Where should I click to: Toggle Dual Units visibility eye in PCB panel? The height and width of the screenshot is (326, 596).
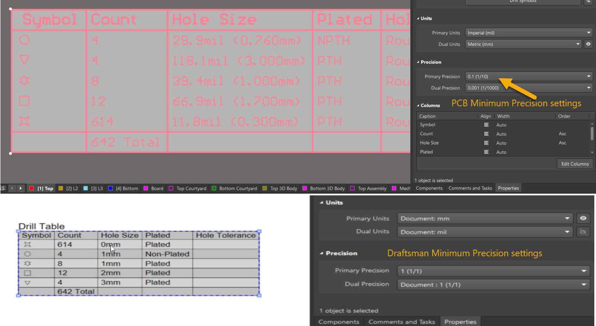click(588, 44)
